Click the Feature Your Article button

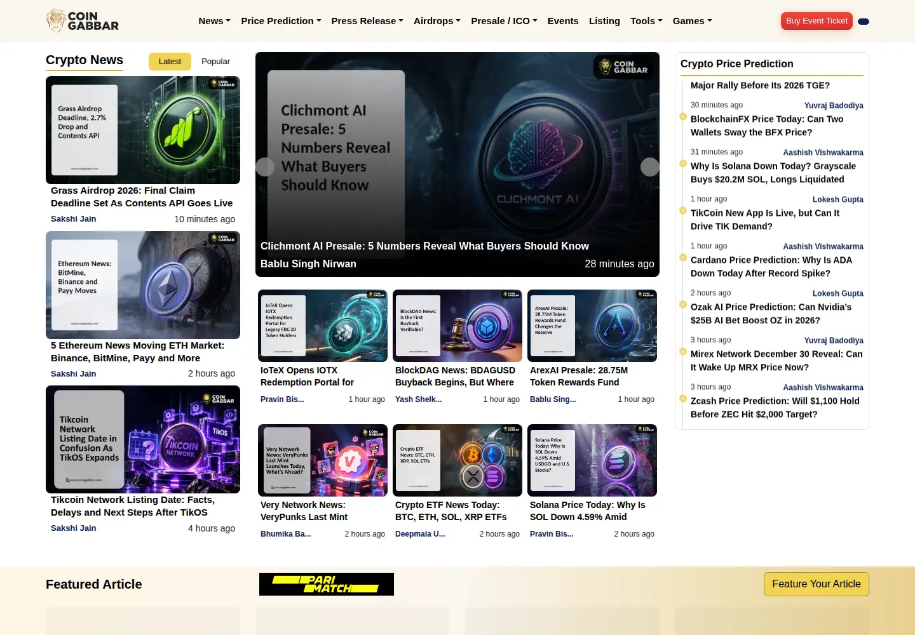[817, 584]
